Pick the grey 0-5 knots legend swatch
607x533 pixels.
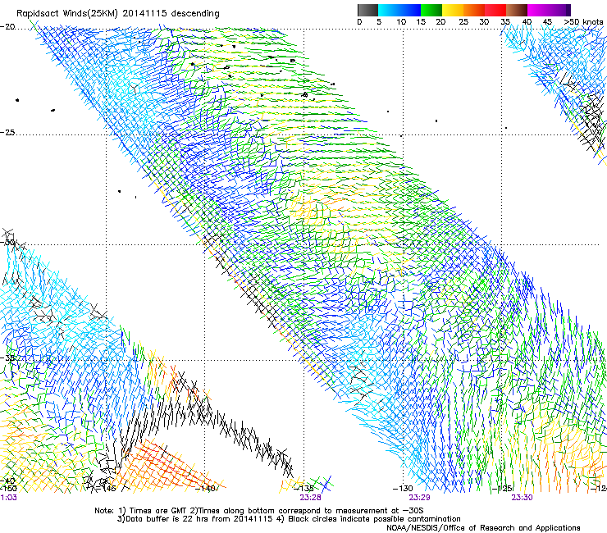[x=367, y=10]
